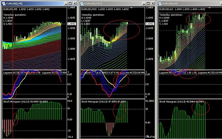Activate the EURUSD,M15 window title bar
Viewport: 222px width, 139px height.
pyautogui.click(x=117, y=4)
